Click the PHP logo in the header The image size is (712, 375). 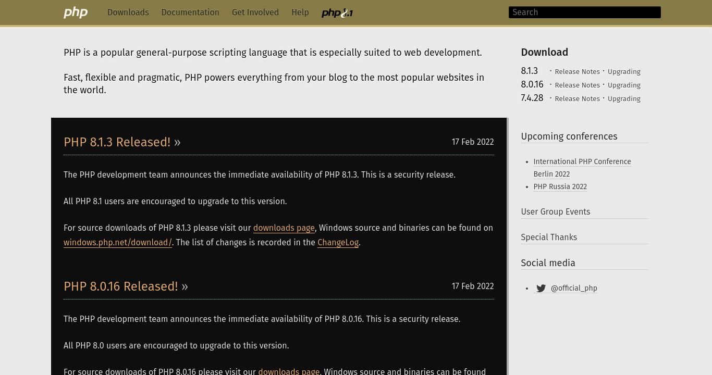pos(76,12)
